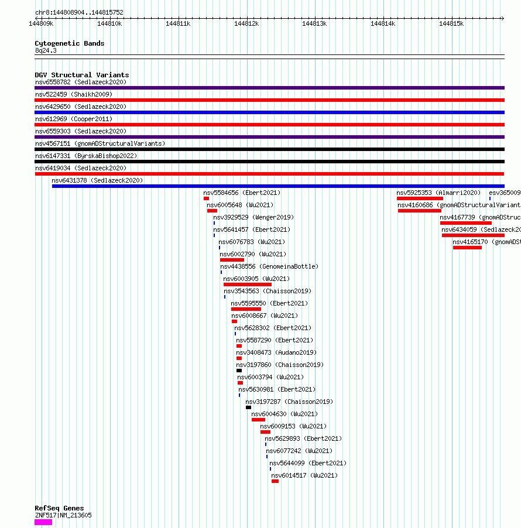
Task: Open nsv4160686 gnomAD variant label
Action: click(x=459, y=205)
